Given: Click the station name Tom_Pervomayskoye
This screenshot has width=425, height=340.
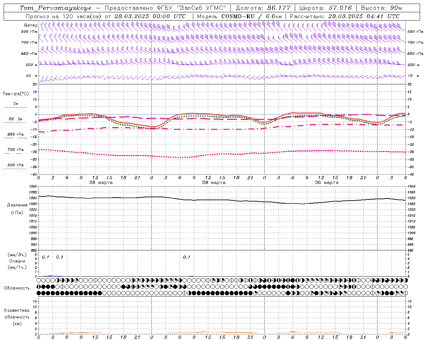Looking at the screenshot, I should tap(55, 8).
